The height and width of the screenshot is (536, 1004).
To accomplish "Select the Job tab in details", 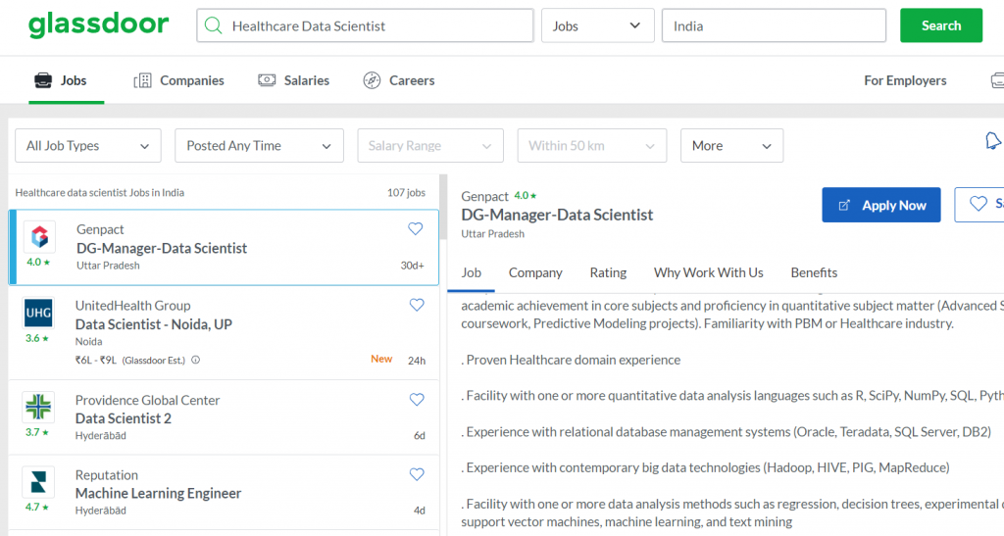I will 472,272.
